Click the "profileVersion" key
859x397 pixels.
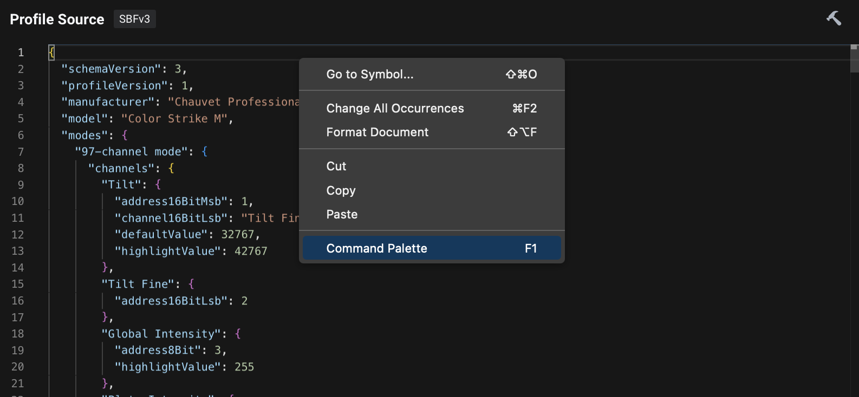115,85
